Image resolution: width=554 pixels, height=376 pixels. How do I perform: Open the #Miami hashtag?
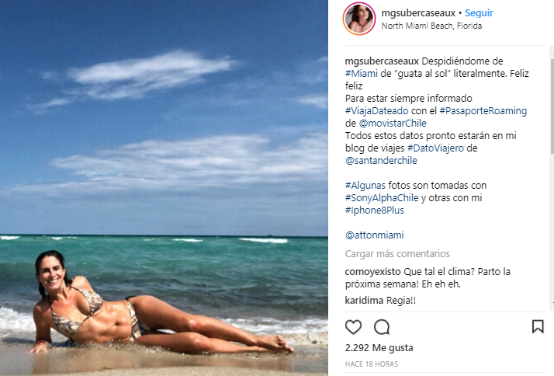[362, 74]
